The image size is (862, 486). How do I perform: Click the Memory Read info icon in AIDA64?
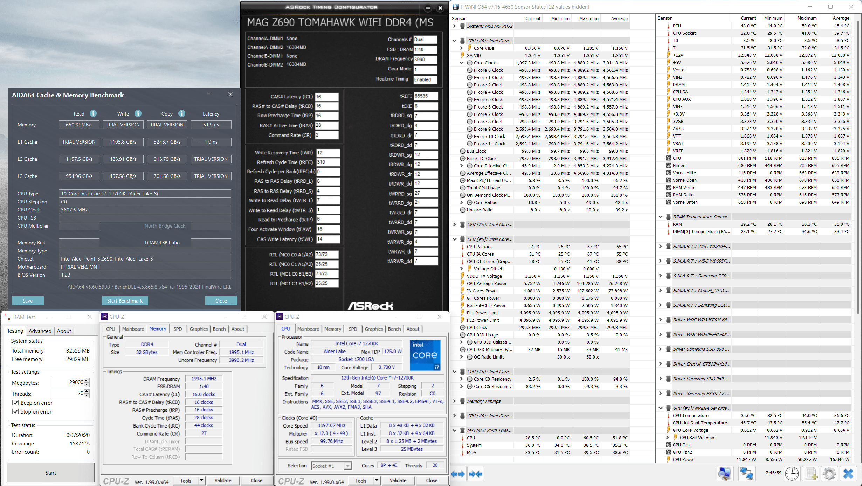(93, 113)
